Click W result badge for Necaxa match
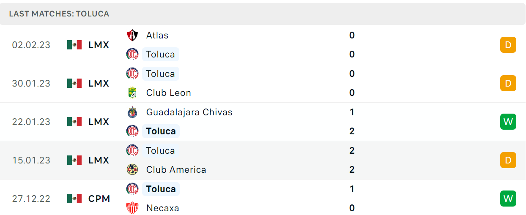Screen dimensions: 526x215 508,199
